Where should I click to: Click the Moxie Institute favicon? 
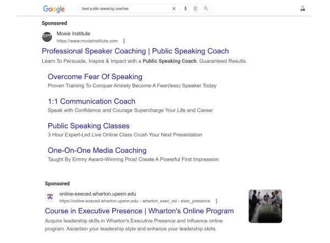coord(47,37)
